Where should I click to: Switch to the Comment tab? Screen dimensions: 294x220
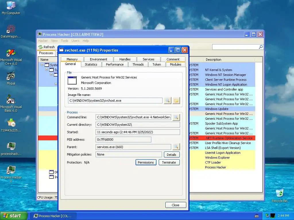point(173,59)
